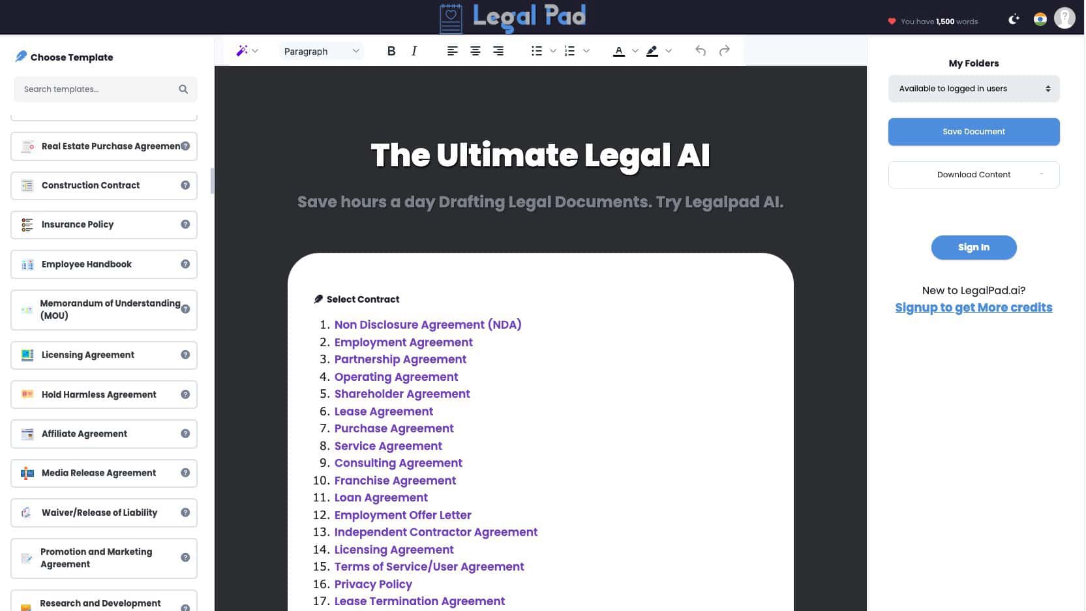This screenshot has height=611, width=1086.
Task: Expand the text color options
Action: [x=635, y=50]
